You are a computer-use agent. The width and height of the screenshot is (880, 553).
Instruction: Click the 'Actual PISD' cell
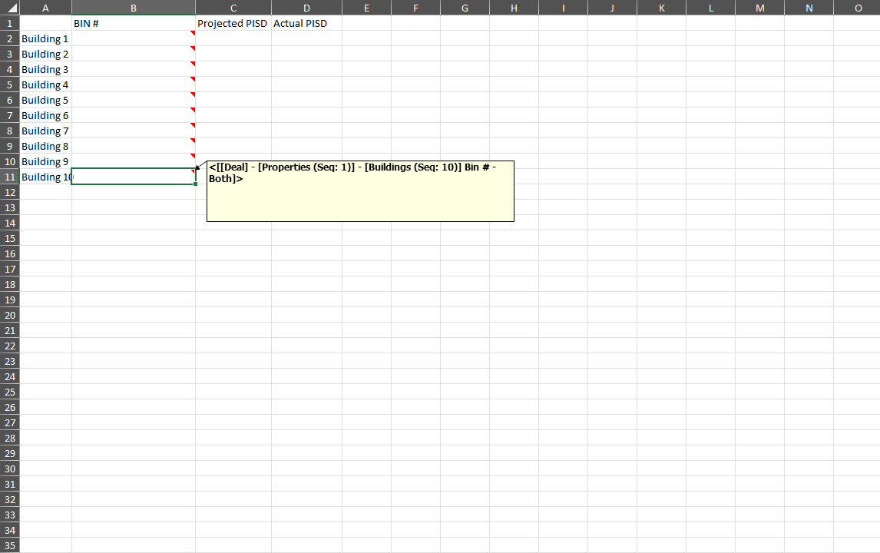(307, 23)
